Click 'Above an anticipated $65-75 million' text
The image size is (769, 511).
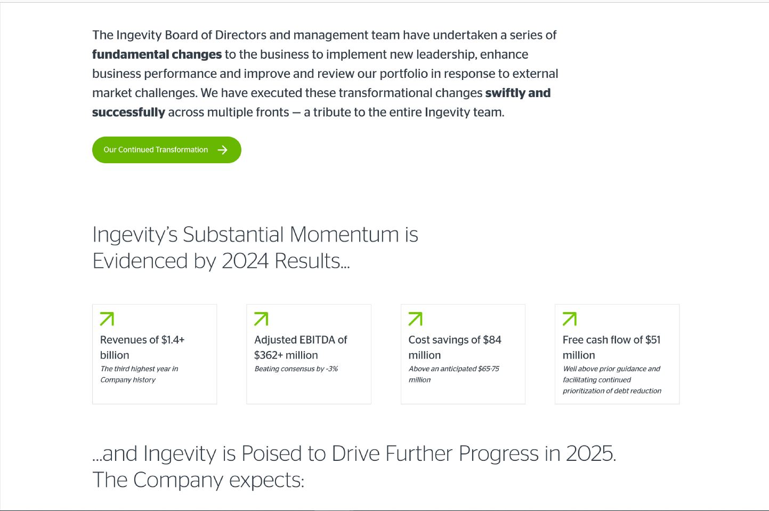coord(453,374)
